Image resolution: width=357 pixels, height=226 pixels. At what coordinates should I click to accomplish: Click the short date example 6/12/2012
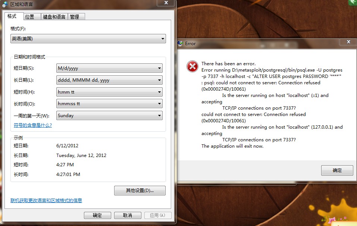[68, 146]
